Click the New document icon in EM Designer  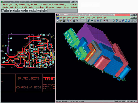click(57, 20)
